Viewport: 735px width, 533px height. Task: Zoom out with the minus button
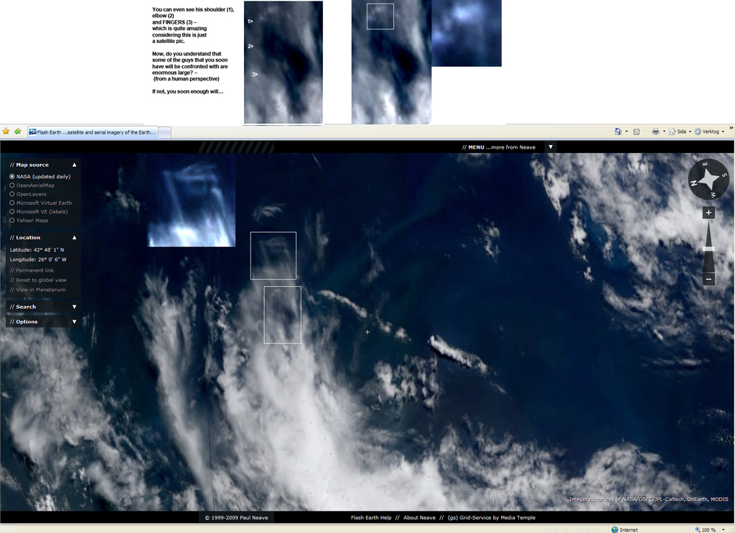coord(708,279)
